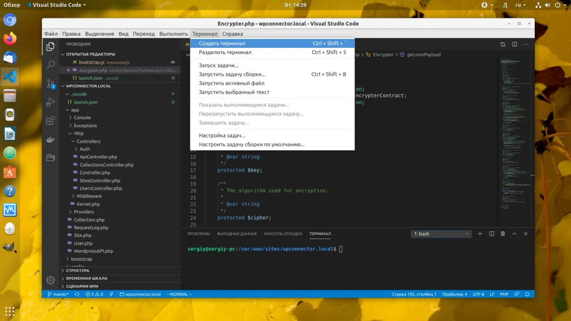Click the notifications bell in status bar
571x321 pixels.
click(x=527, y=294)
